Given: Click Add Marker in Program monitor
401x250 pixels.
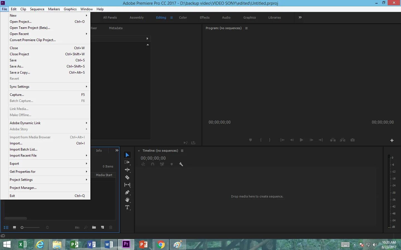Looking at the screenshot, I should (x=250, y=140).
